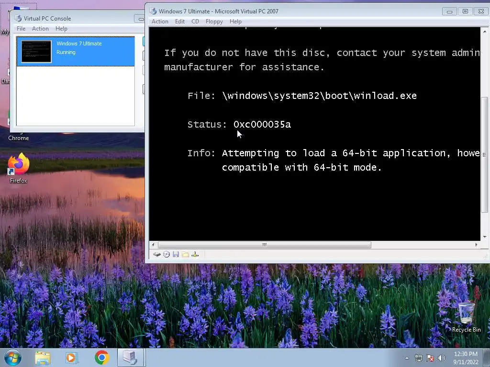Viewport: 490px width, 367px height.
Task: Click the Chrome desktop shortcut label
Action: 19,138
